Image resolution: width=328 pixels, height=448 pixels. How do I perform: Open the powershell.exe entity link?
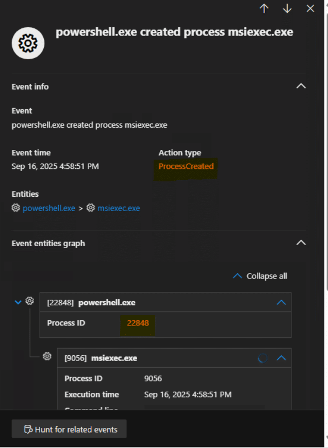click(49, 208)
